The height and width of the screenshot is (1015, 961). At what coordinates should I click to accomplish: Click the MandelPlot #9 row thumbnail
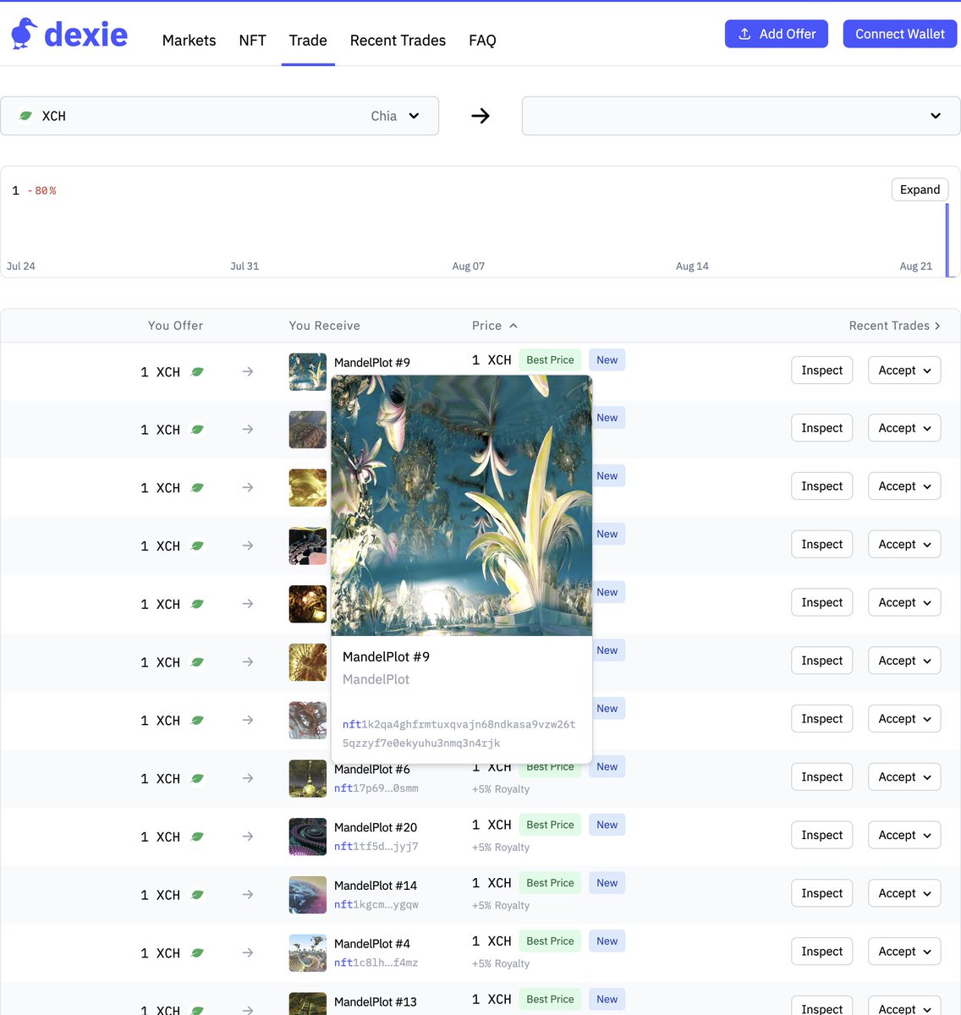coord(308,371)
